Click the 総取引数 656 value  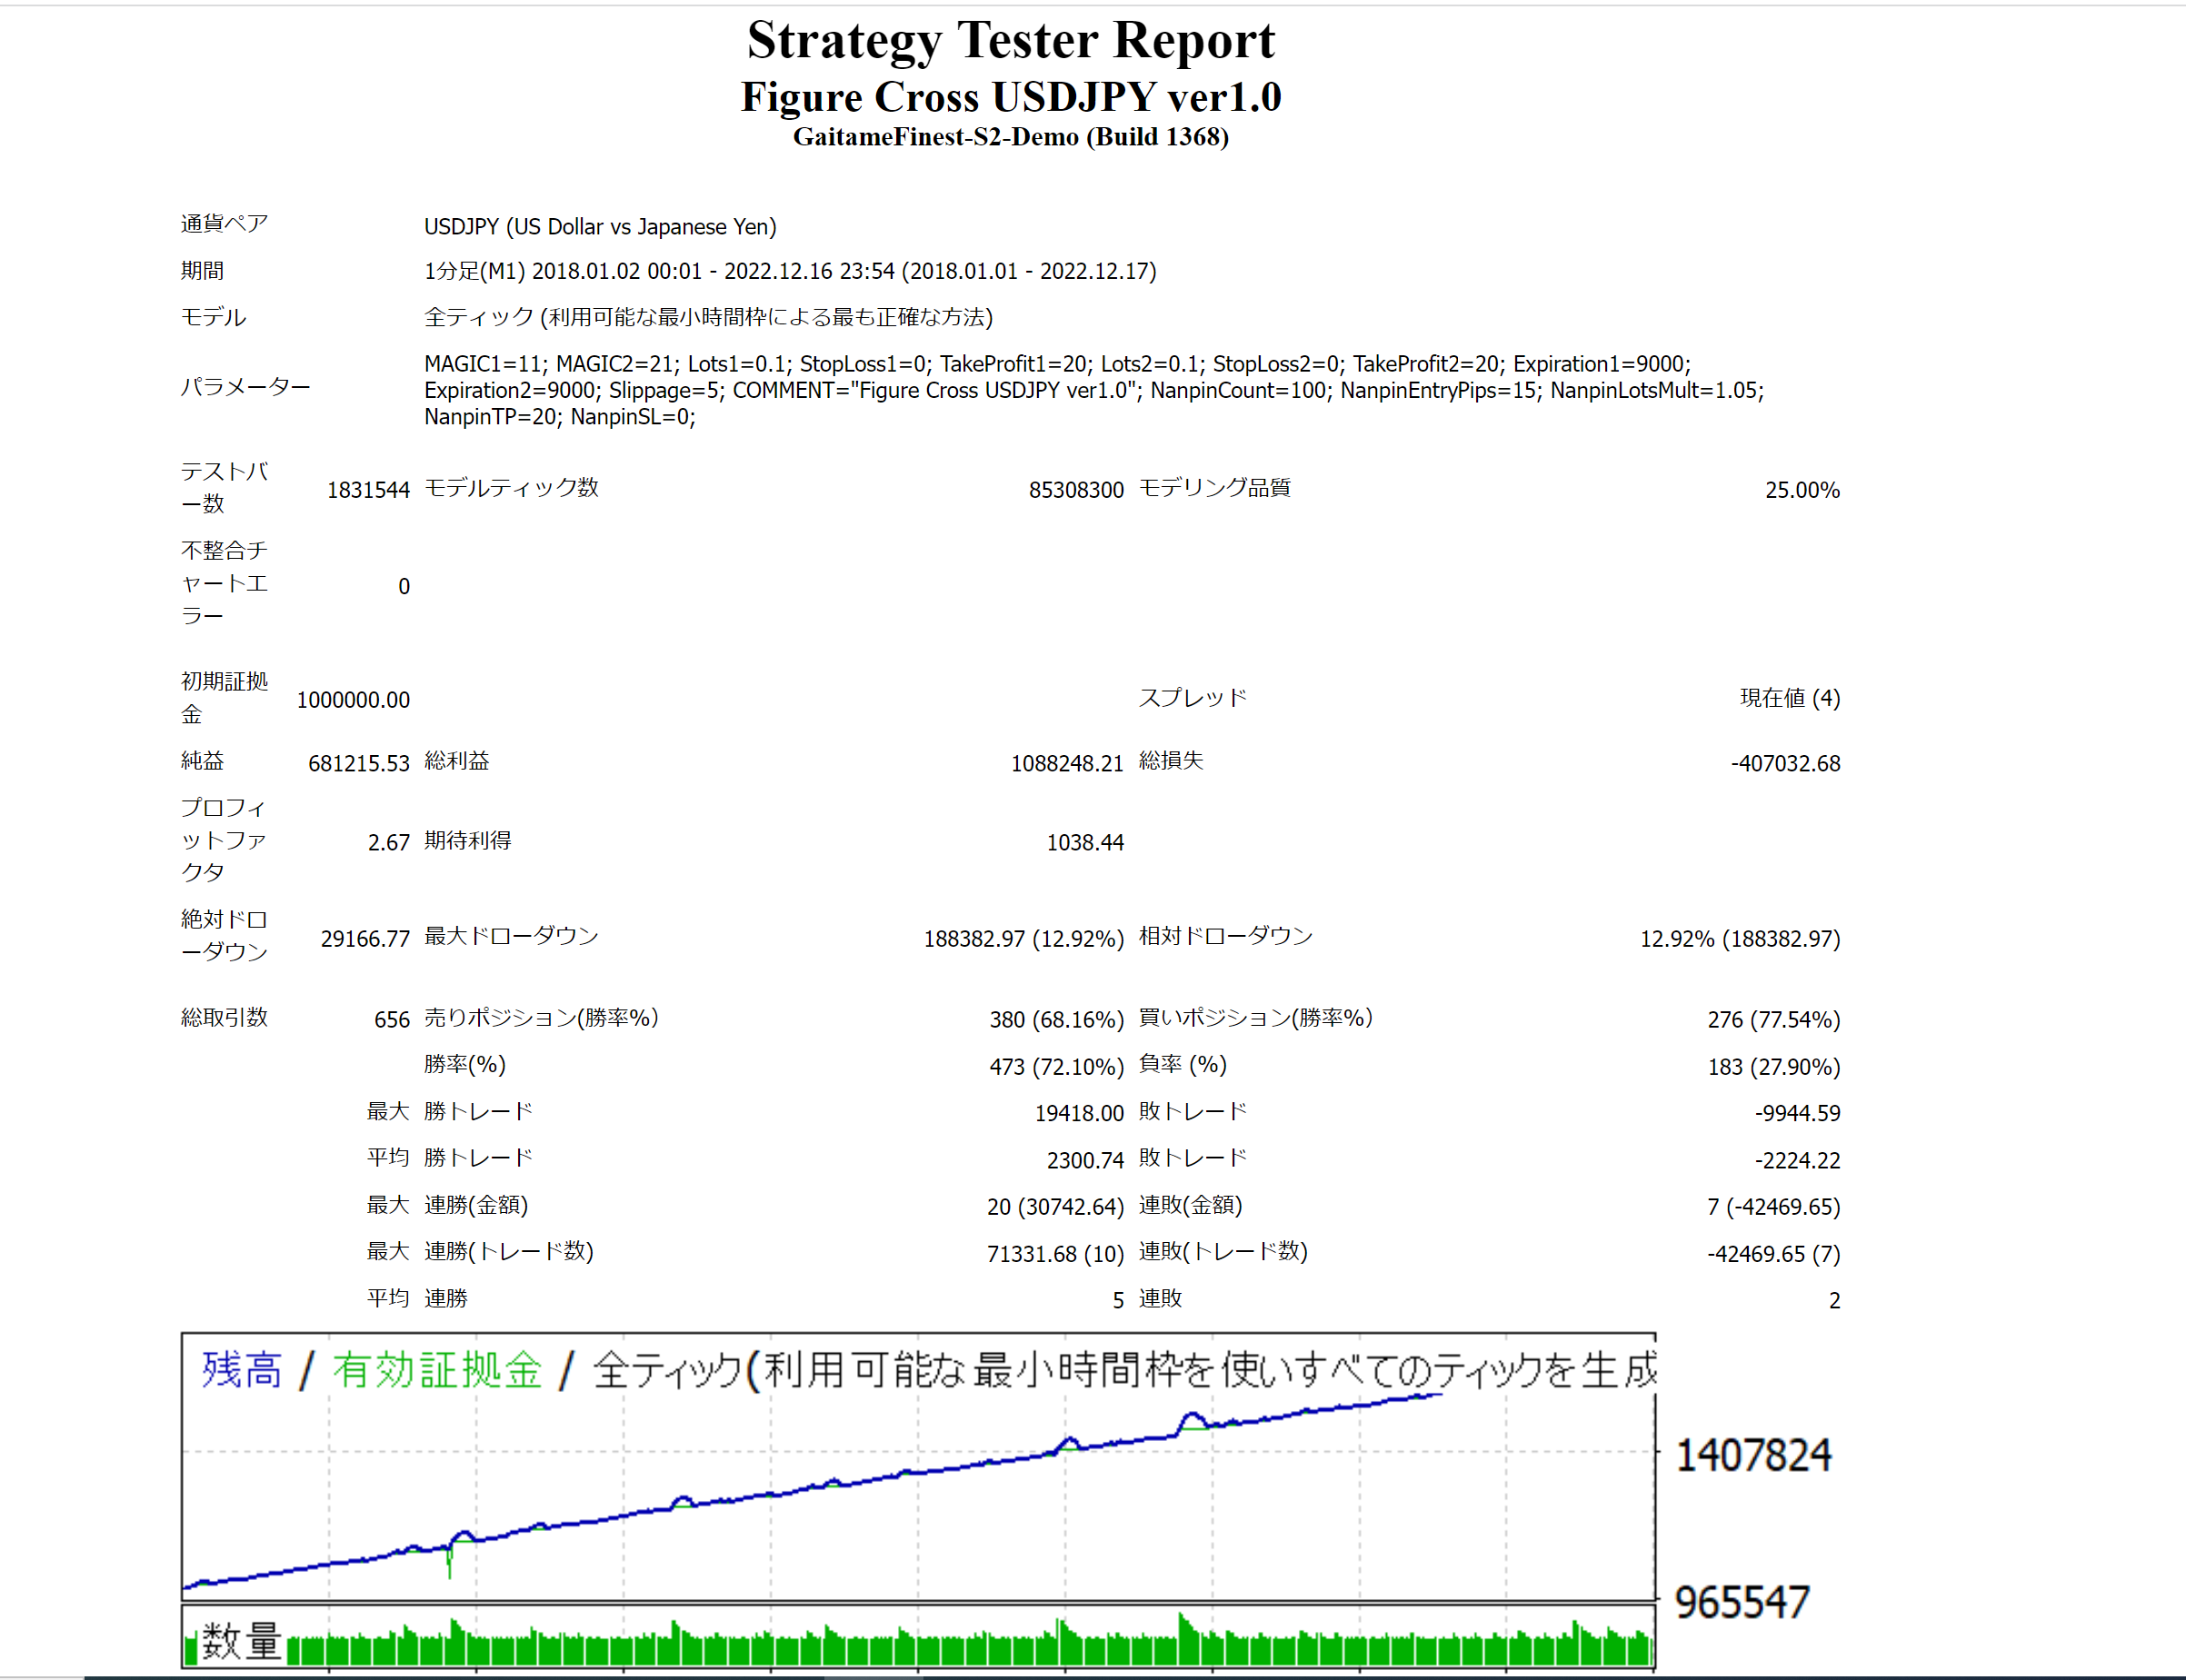[x=391, y=1020]
